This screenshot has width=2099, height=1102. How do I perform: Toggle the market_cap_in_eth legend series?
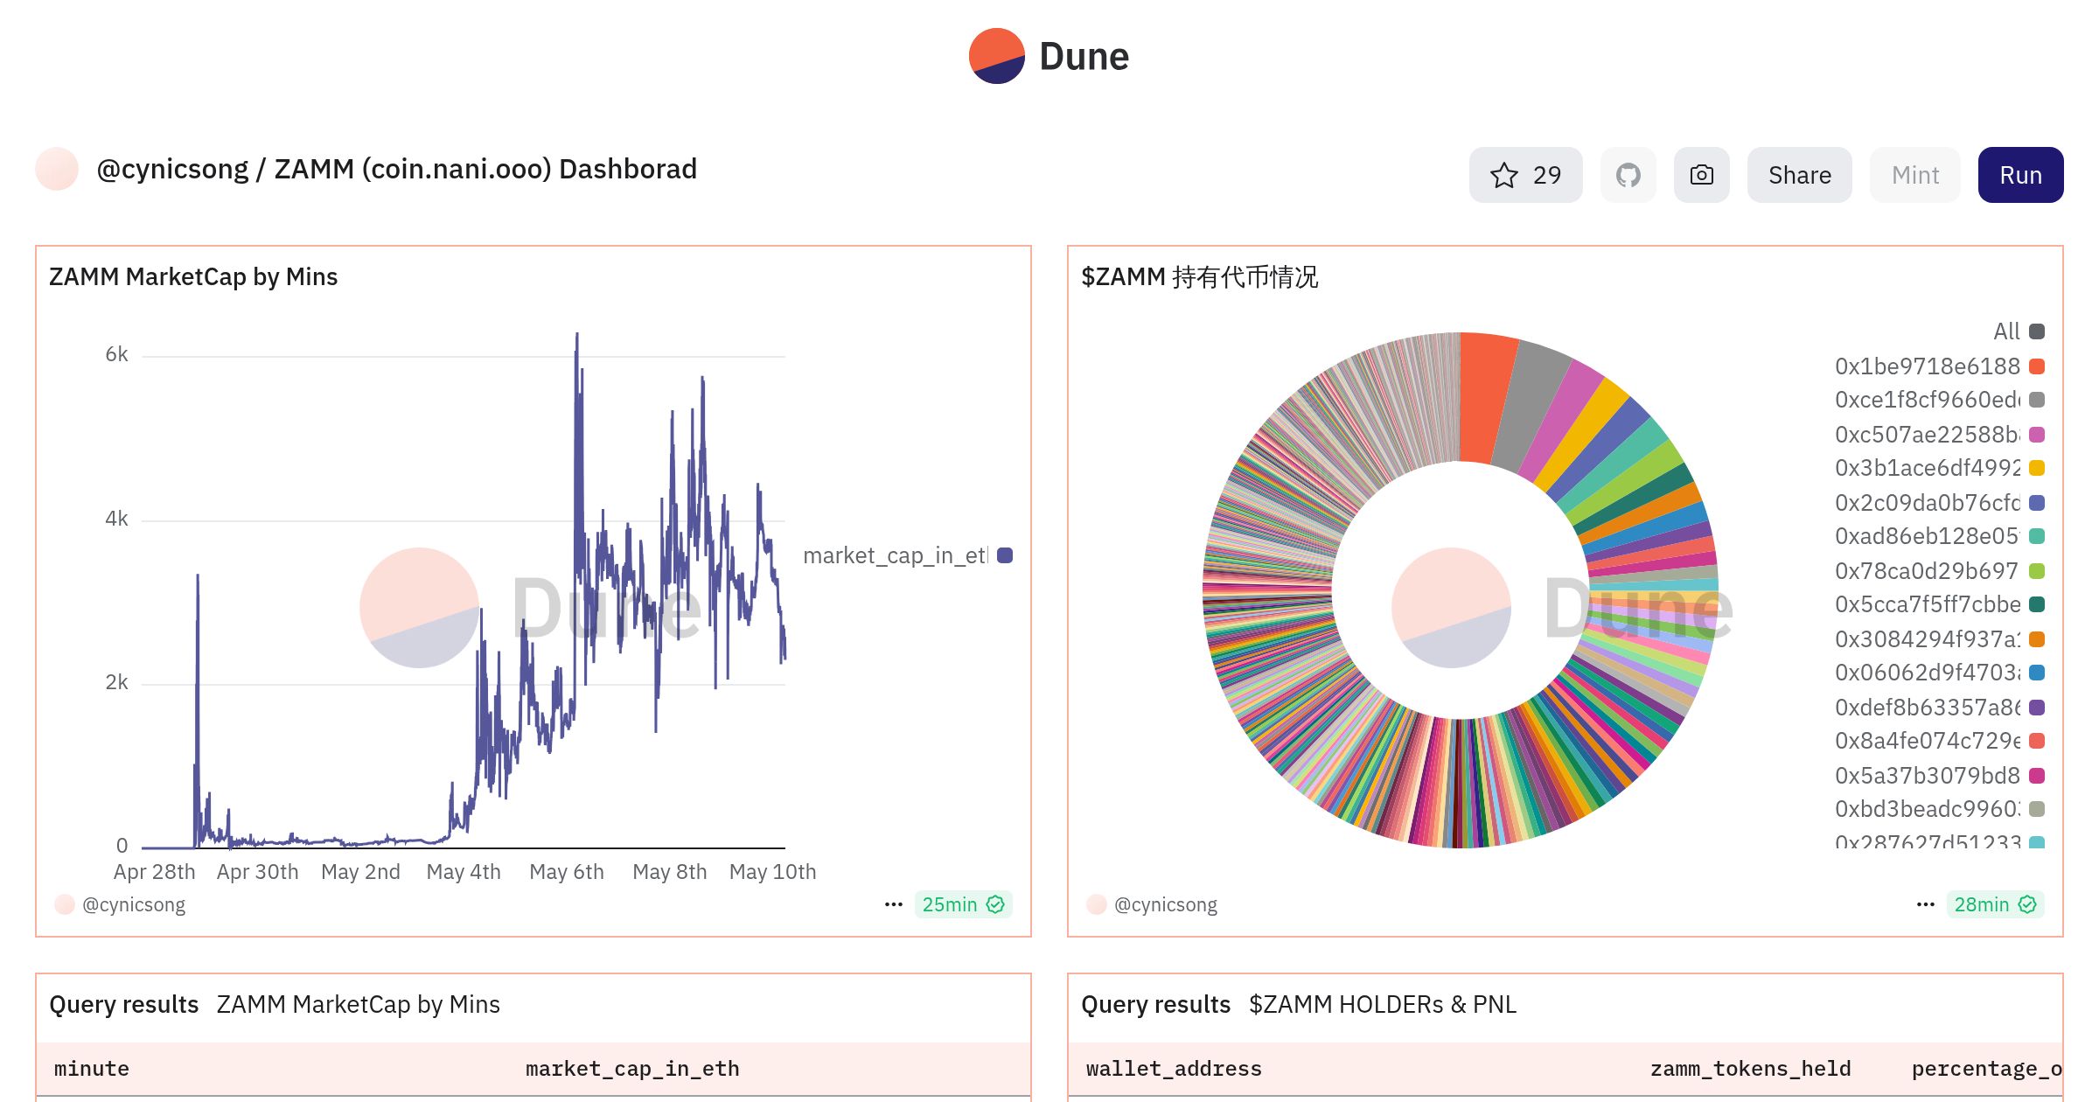tap(908, 555)
